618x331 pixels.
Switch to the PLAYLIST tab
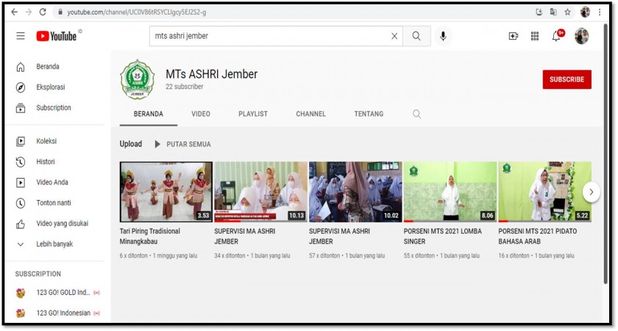tap(253, 114)
